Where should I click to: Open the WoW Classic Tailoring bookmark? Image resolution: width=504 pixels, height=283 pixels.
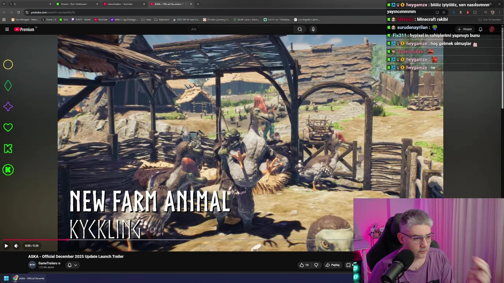[x=246, y=20]
